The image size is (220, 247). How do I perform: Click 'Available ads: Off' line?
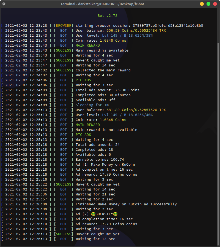95,100
